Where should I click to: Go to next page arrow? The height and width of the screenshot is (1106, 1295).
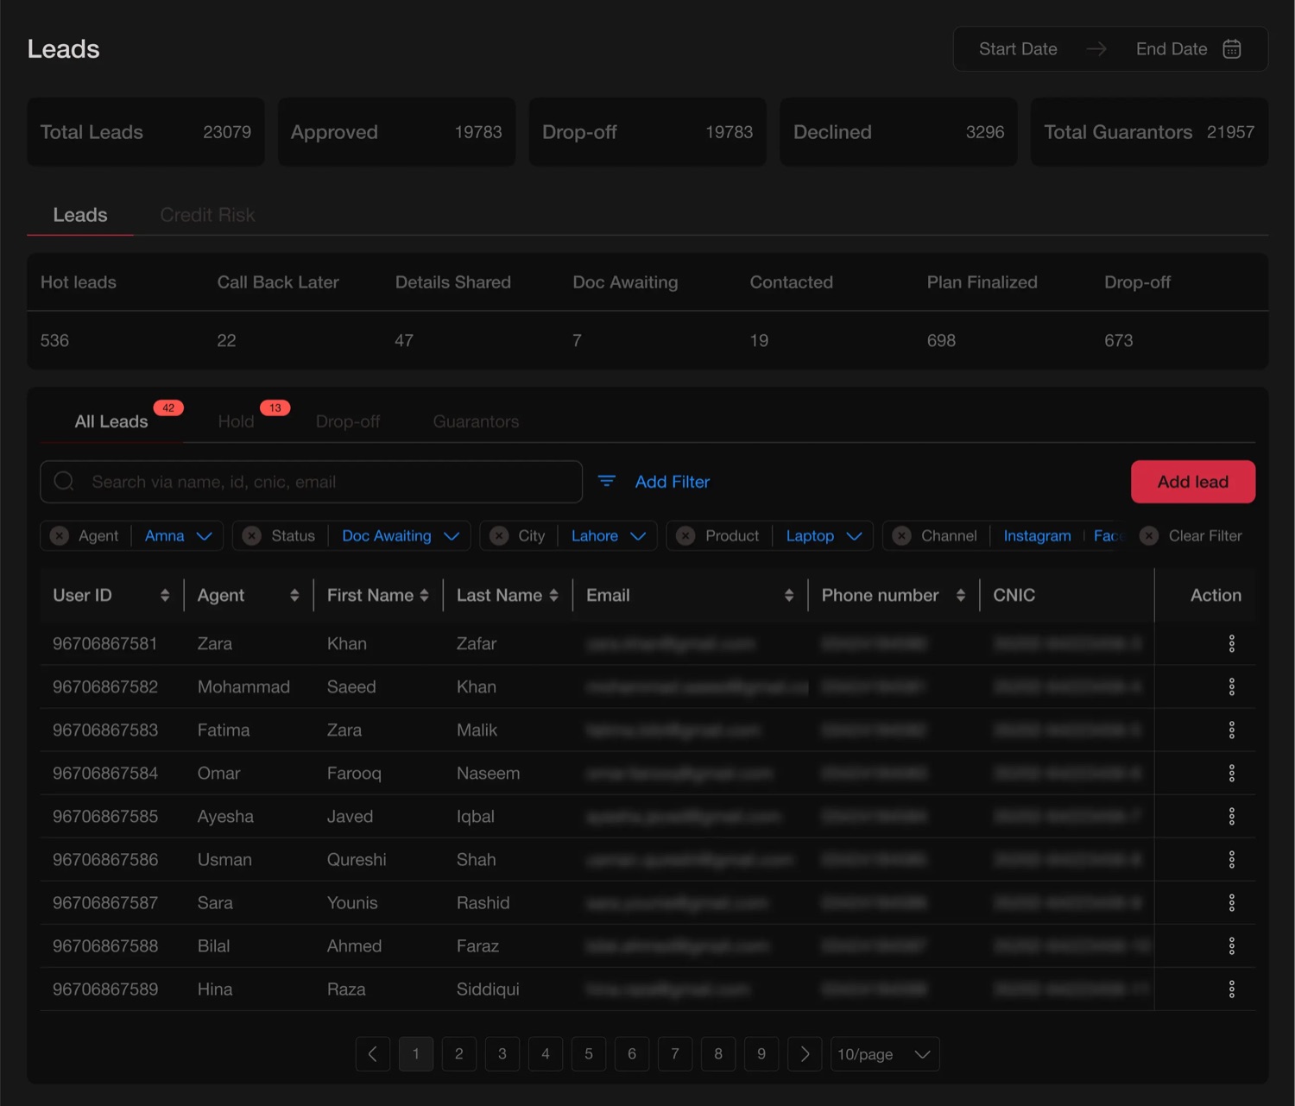click(805, 1054)
